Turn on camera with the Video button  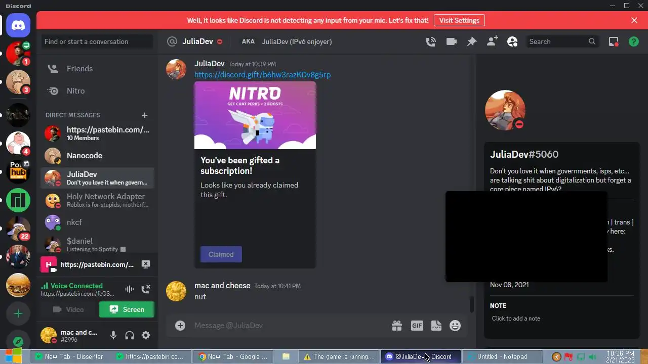click(x=68, y=309)
